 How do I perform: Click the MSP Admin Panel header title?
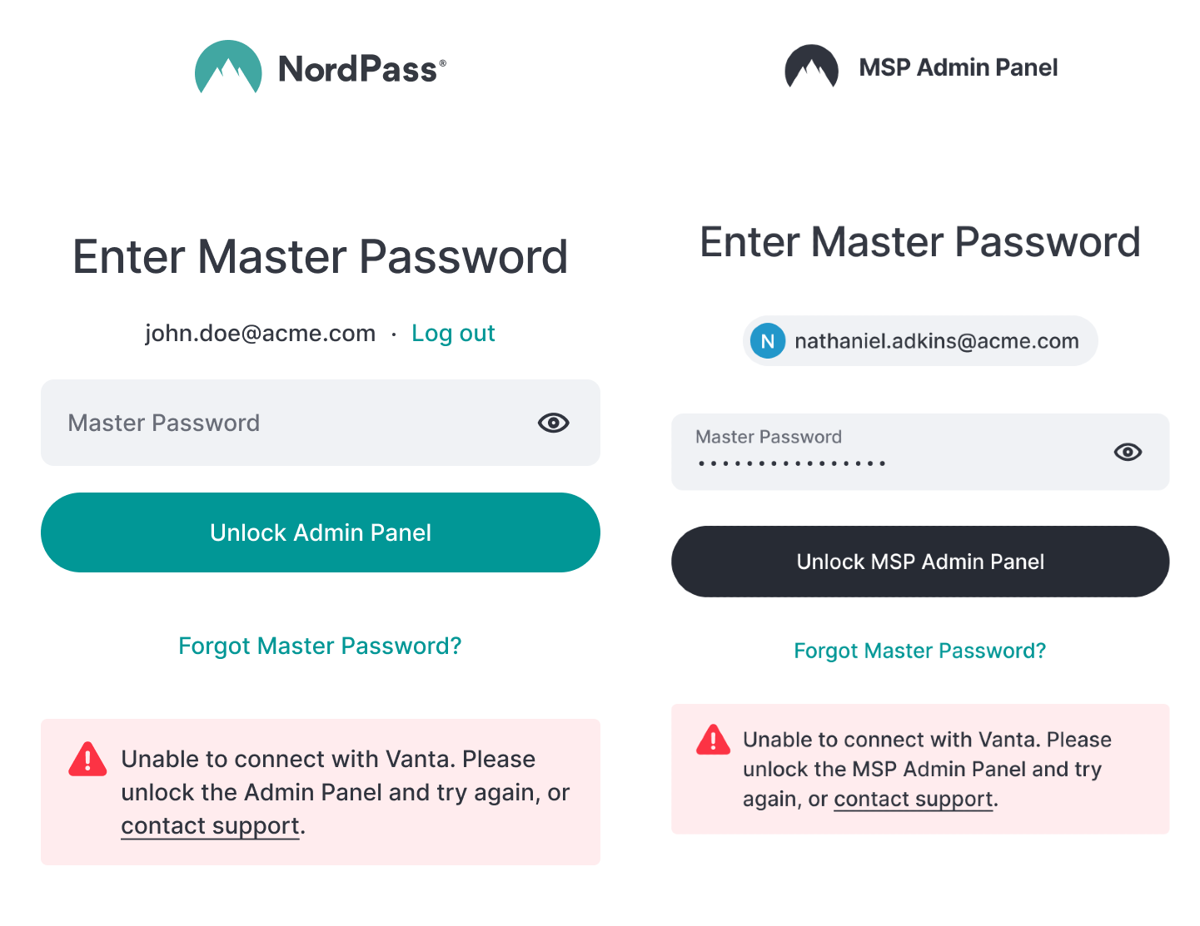959,67
